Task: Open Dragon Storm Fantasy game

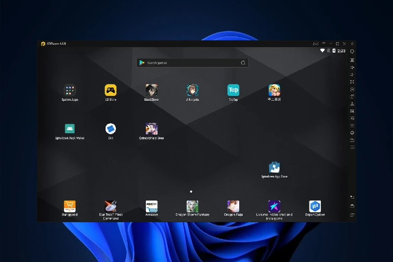Action: tap(193, 206)
